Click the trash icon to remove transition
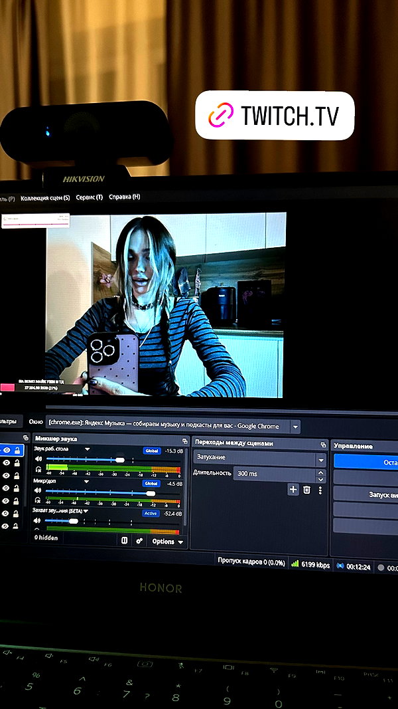398x709 pixels. [307, 490]
